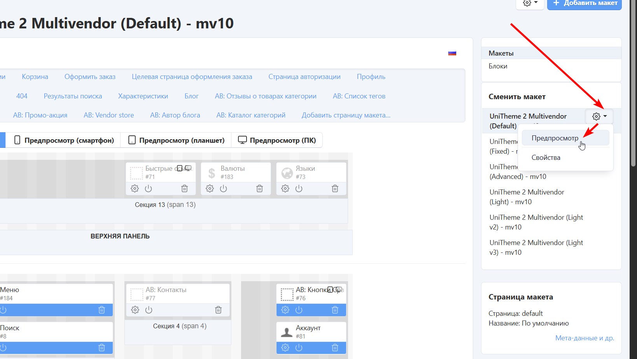Click the person icon of Аккаунт block
Viewport: 637px width, 359px height.
(287, 332)
